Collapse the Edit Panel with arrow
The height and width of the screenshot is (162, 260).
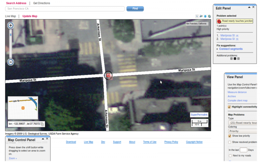coord(248,7)
